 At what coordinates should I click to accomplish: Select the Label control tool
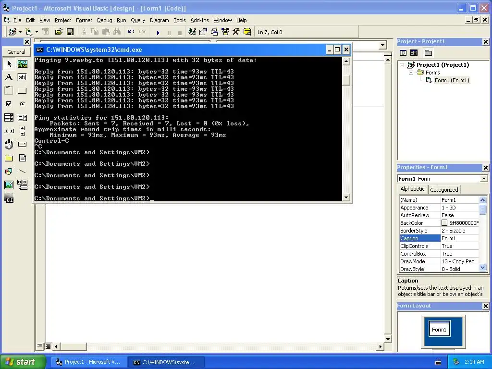click(x=9, y=77)
